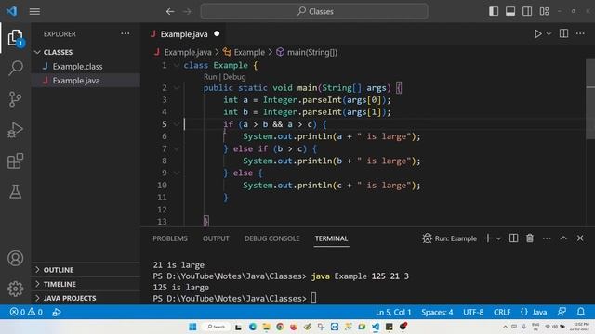The height and width of the screenshot is (334, 595).
Task: Click the taskbar Search box
Action: 216,327
